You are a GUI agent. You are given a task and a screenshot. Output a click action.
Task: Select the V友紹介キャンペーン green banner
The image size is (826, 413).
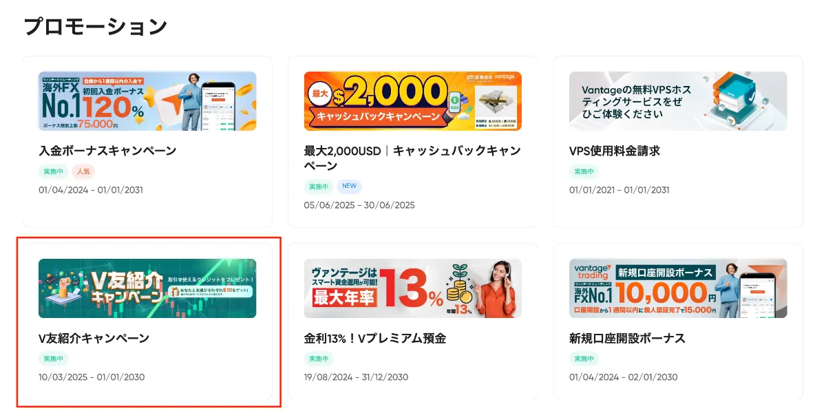[x=147, y=288]
